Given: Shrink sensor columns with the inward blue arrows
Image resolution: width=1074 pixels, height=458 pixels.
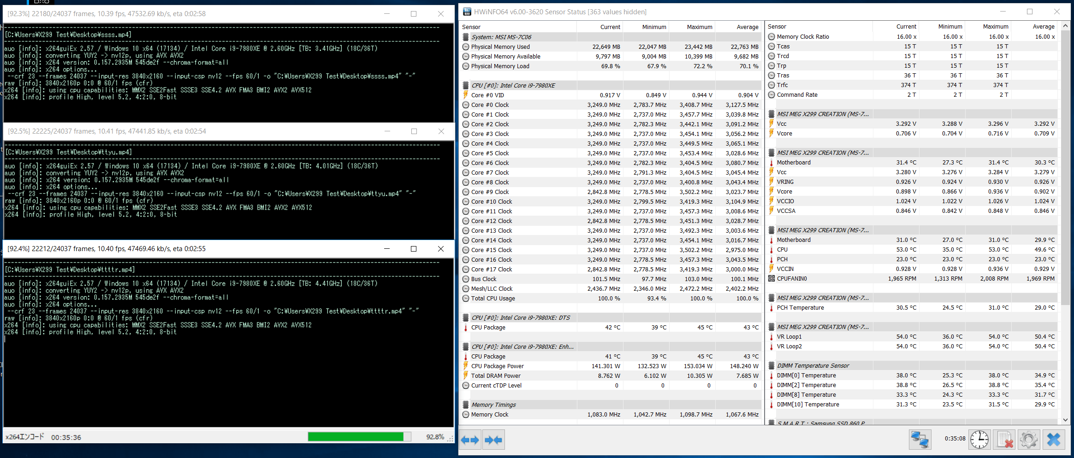Looking at the screenshot, I should click(493, 440).
